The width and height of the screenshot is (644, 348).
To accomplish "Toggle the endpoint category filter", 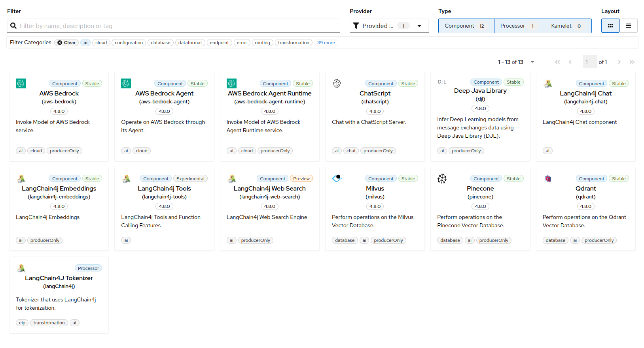I will point(220,43).
